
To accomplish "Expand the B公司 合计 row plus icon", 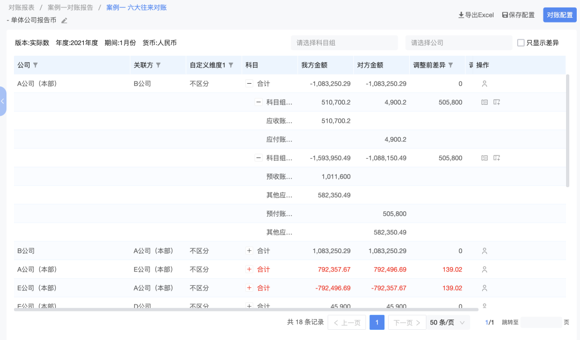I will click(x=249, y=250).
